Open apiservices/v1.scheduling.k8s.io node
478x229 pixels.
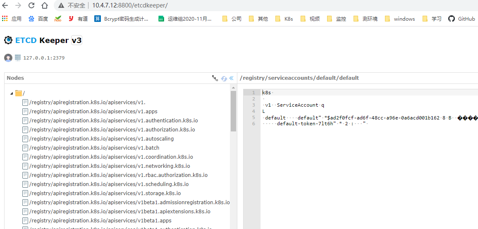coord(109,184)
